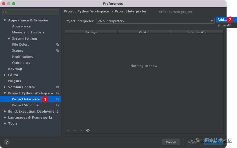Expand the Version Control section
Screen dimensions: 237x148
tap(4, 87)
